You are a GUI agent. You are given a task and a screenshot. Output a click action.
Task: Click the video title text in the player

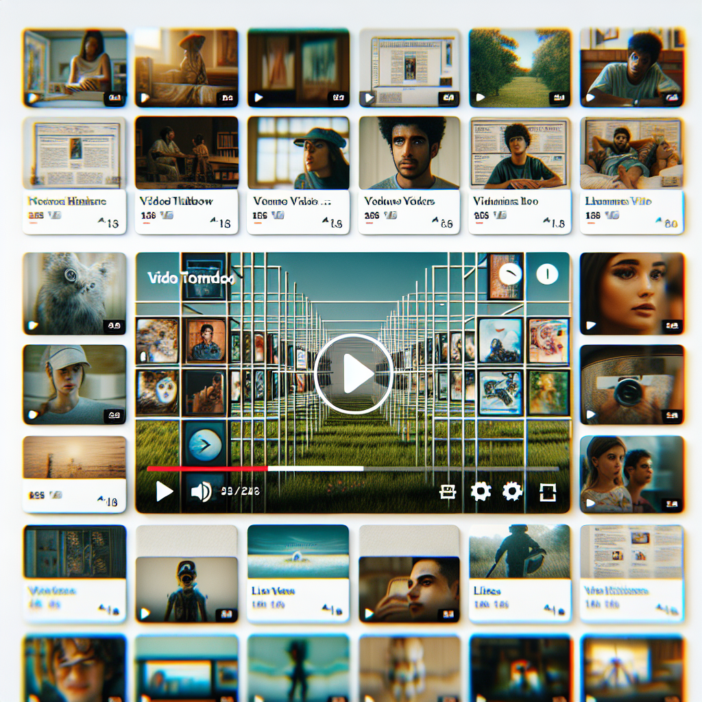pos(191,279)
